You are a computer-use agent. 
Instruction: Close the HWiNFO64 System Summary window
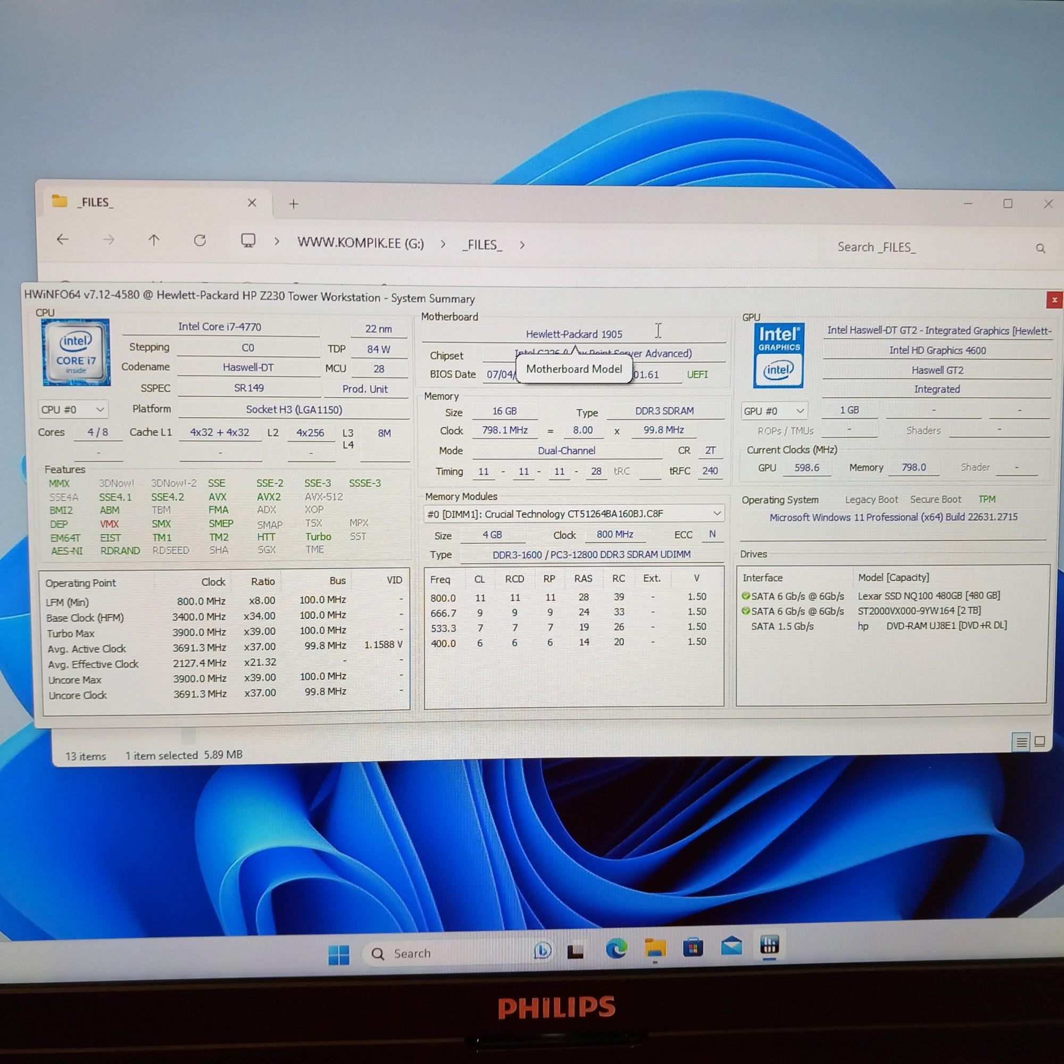[1054, 300]
